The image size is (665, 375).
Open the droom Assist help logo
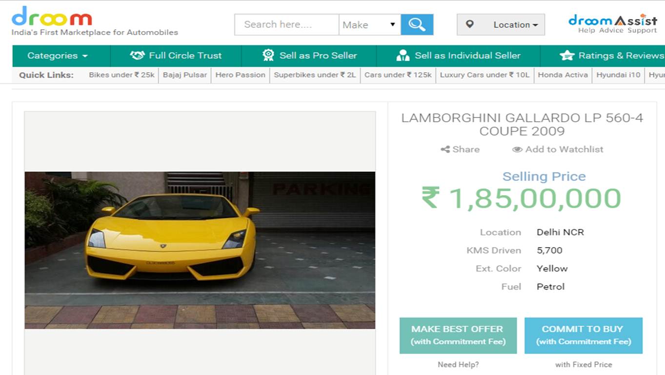613,23
